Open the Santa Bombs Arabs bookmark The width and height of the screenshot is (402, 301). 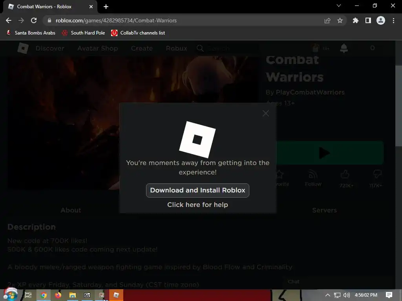pyautogui.click(x=31, y=33)
